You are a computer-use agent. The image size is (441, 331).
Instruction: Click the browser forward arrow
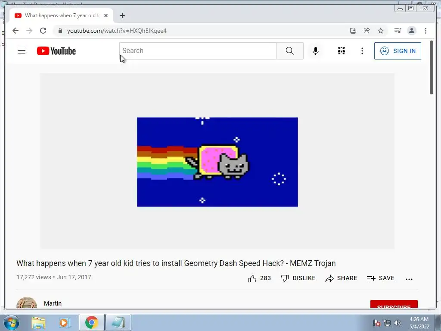(x=29, y=31)
